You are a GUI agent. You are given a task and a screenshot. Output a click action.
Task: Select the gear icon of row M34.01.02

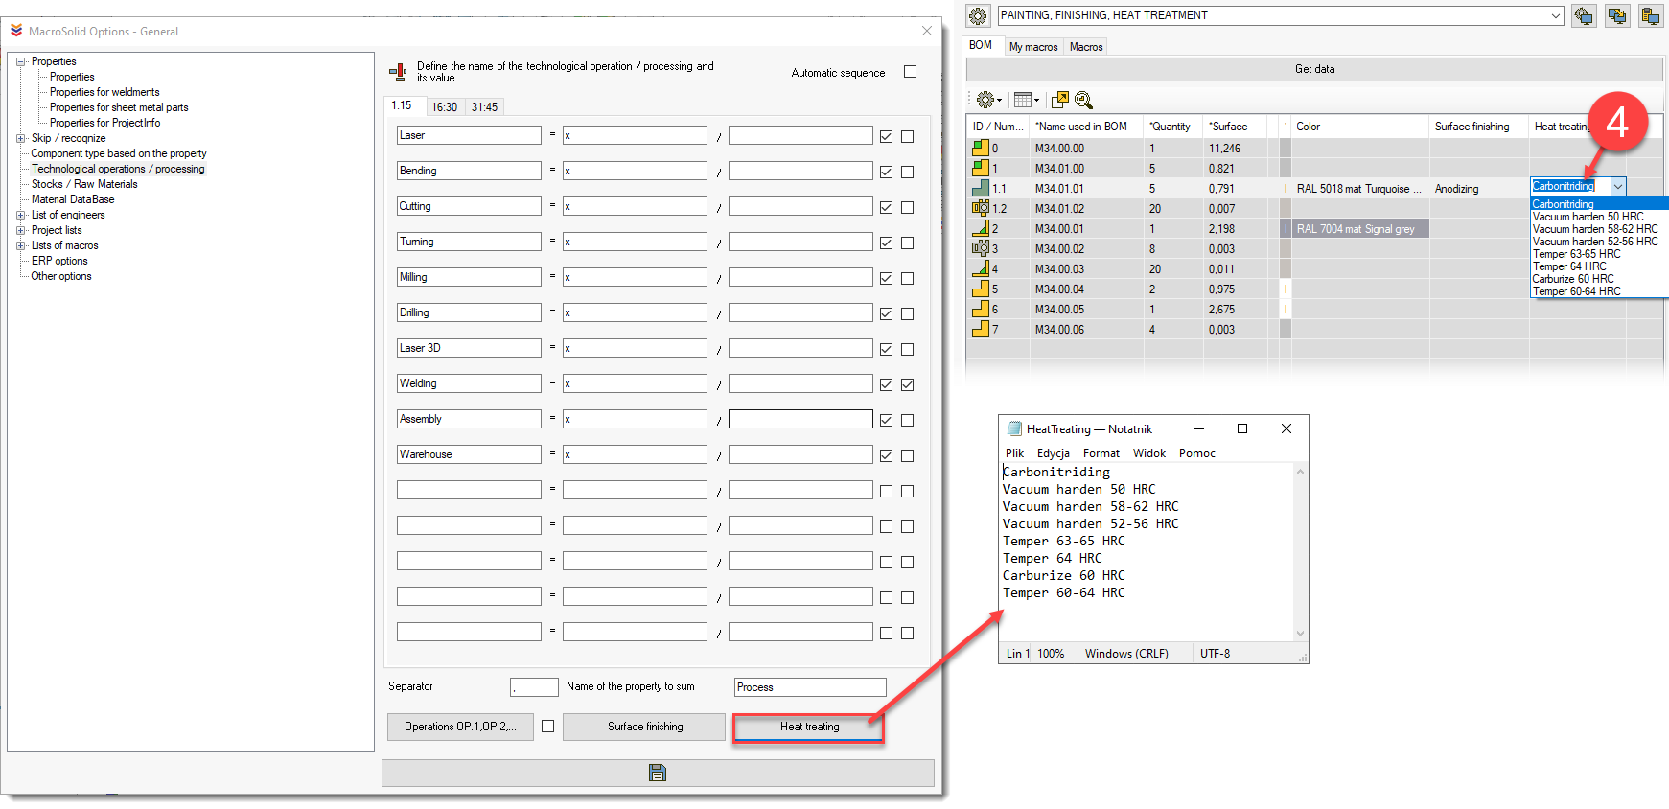(981, 208)
